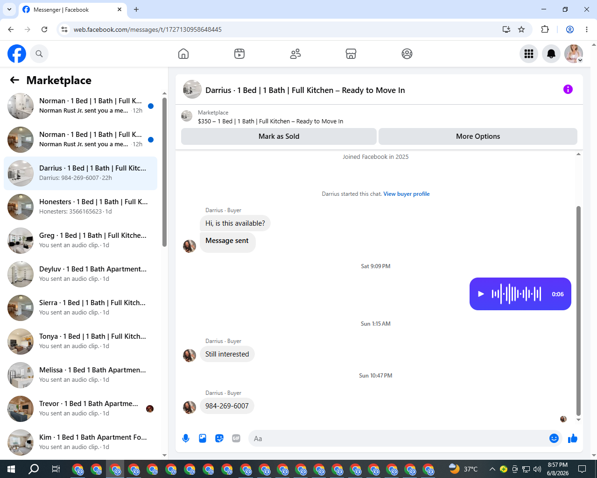Open the Melissa conversation
Screen dimensions: 597x478
pos(80,375)
